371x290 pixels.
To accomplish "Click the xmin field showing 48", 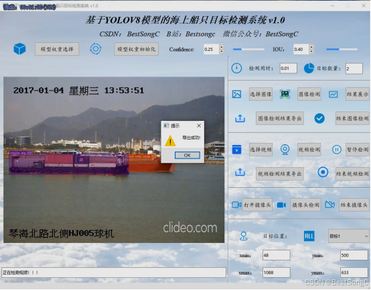I will pyautogui.click(x=277, y=255).
